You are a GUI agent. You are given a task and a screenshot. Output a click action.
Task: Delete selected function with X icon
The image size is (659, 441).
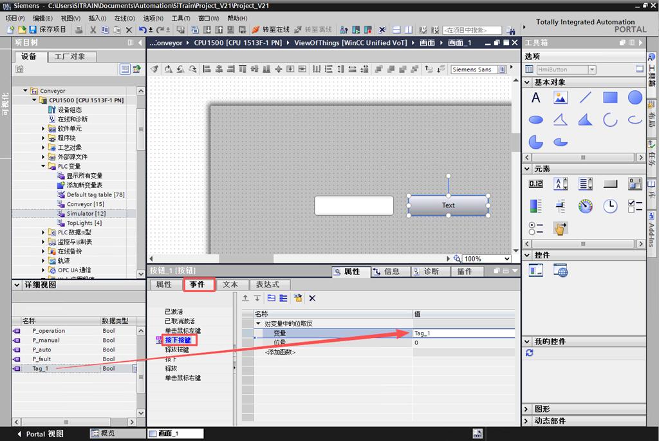click(x=312, y=298)
